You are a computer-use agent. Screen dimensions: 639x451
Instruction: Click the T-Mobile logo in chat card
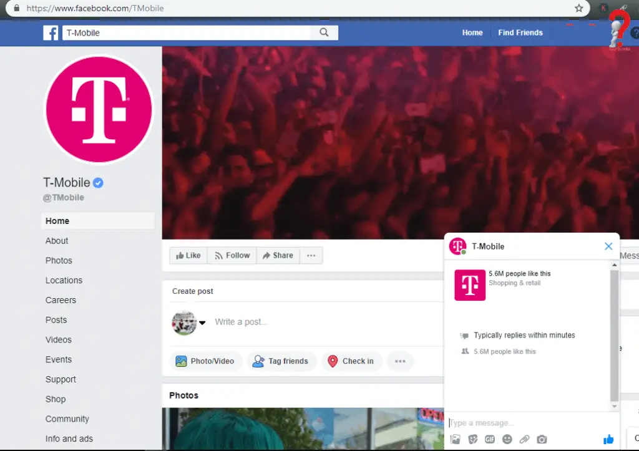(470, 285)
